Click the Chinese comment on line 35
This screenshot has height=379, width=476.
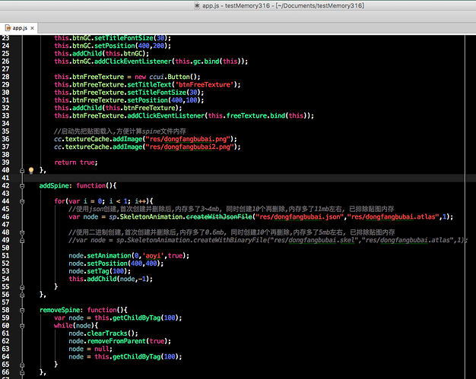pyautogui.click(x=120, y=131)
